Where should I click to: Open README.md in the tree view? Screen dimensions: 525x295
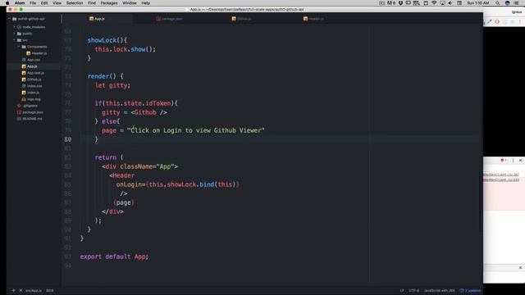32,119
